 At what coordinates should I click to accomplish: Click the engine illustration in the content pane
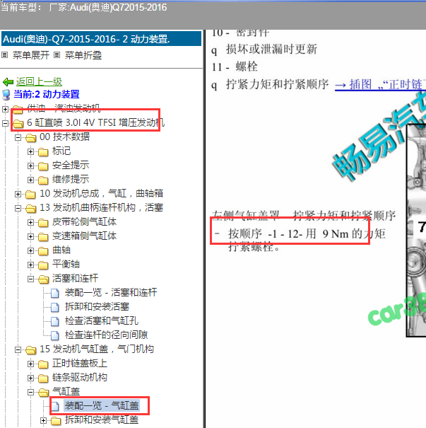pos(416,231)
